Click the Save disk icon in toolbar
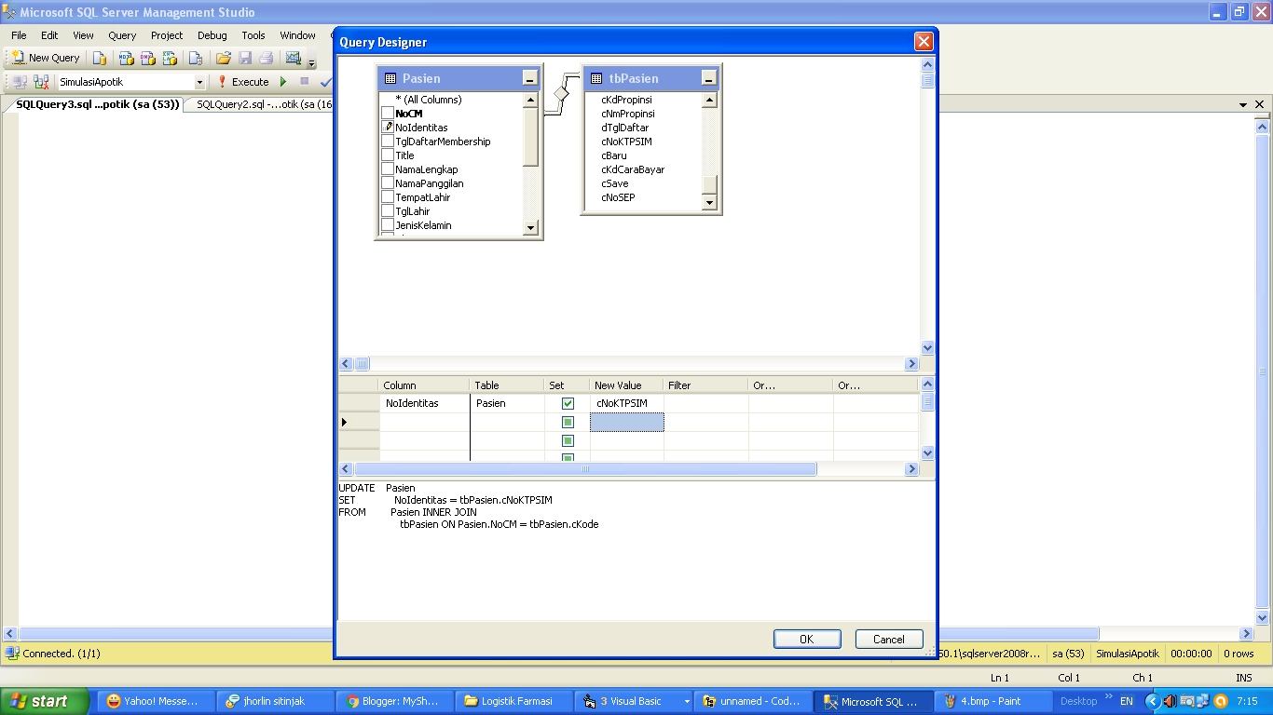 coord(245,58)
